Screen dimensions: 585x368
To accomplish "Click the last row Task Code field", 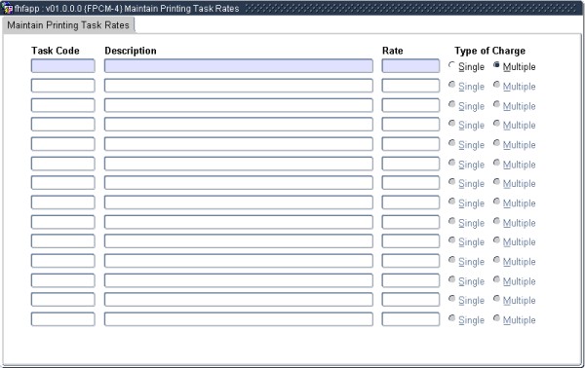I will 63,319.
